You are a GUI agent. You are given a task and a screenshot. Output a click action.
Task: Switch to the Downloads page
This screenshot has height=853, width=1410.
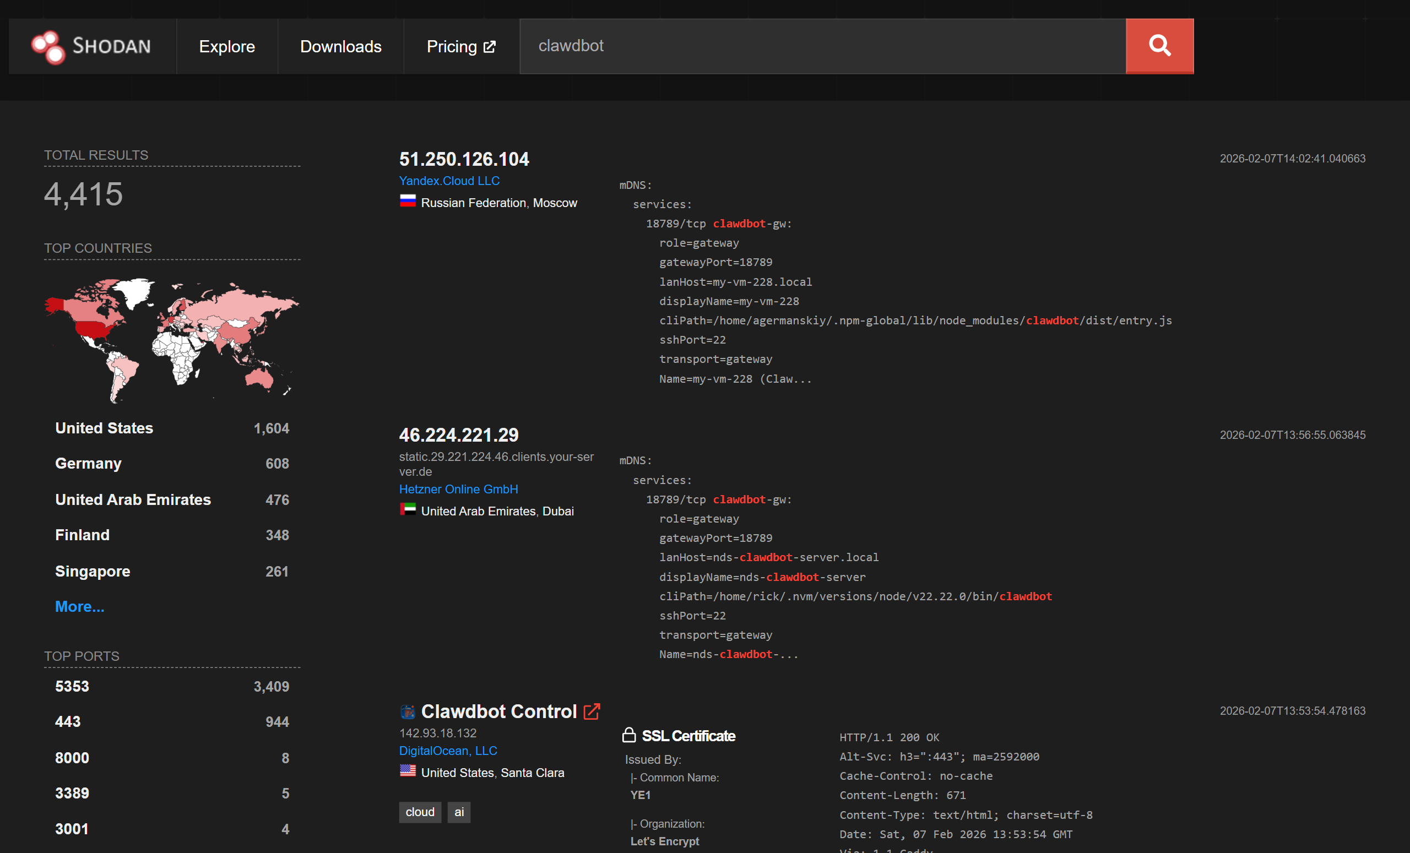point(340,46)
